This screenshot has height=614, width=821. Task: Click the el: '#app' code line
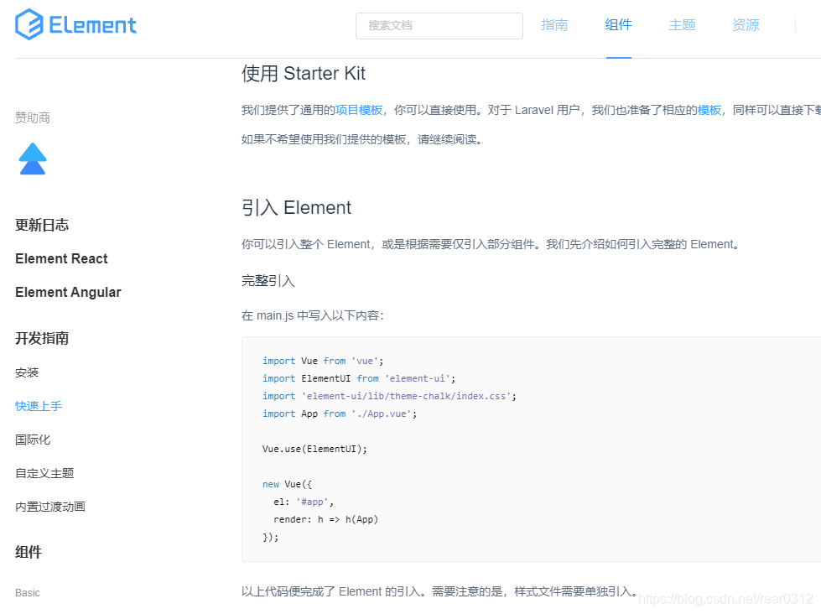[304, 502]
